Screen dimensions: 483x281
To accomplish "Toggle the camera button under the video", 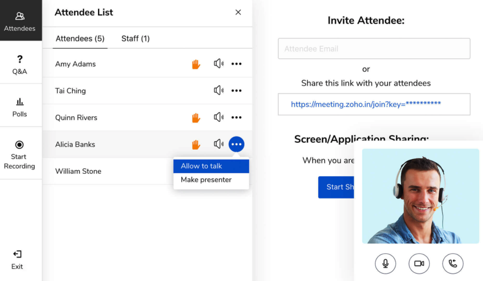I will (x=419, y=264).
